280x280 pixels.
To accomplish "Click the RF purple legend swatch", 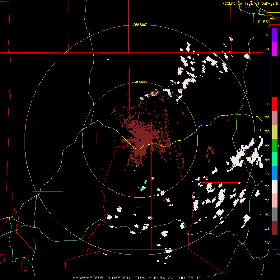I will coord(275,35).
